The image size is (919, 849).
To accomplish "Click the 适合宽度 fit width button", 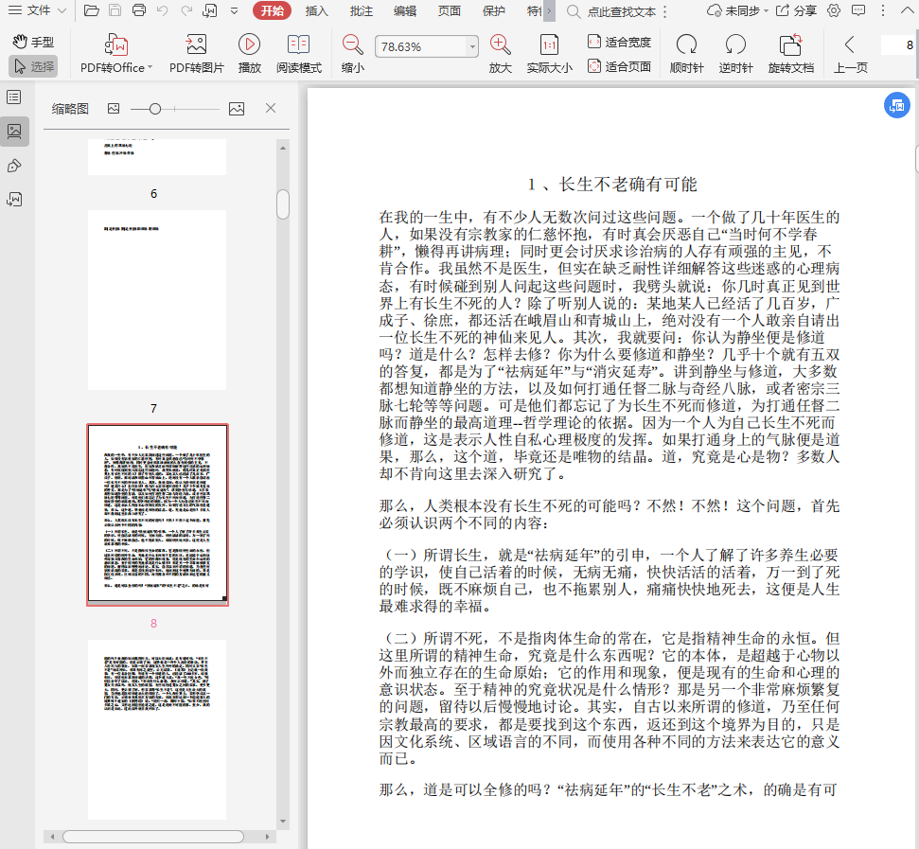I will pos(619,42).
